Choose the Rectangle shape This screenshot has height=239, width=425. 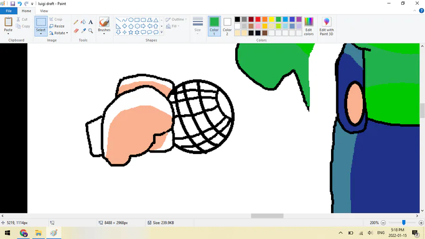[137, 20]
